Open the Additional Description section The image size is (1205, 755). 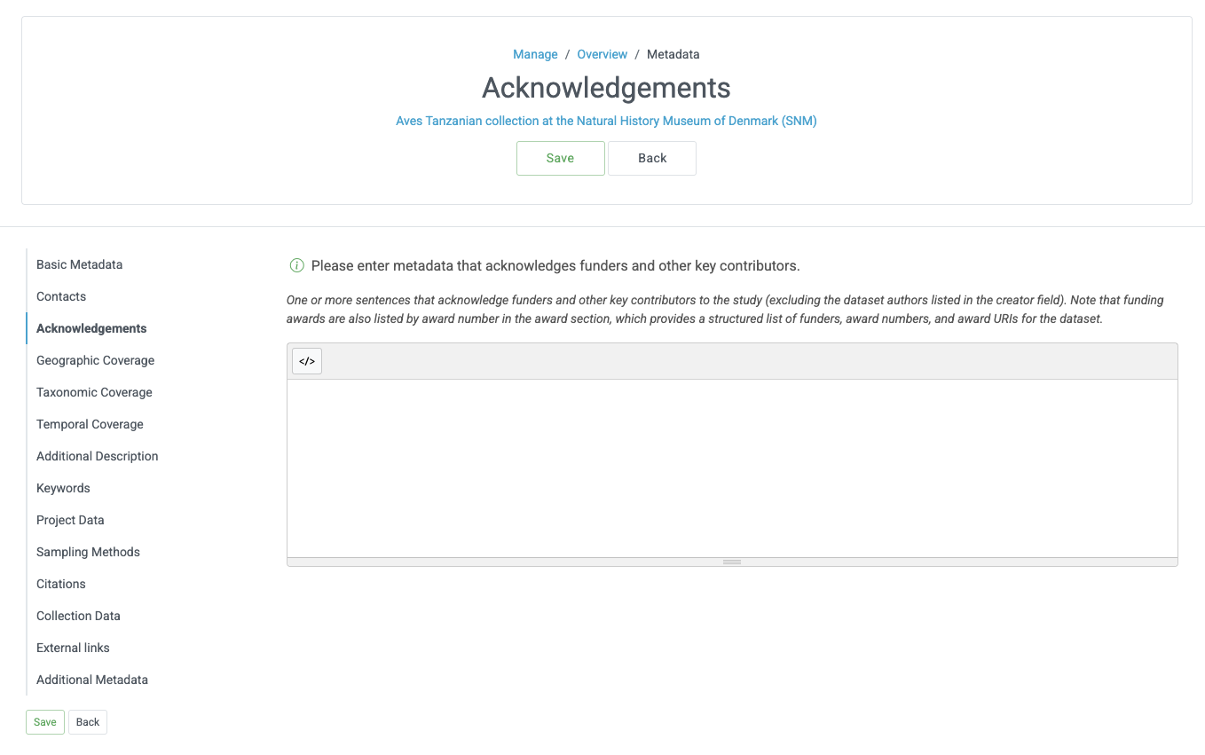[97, 456]
